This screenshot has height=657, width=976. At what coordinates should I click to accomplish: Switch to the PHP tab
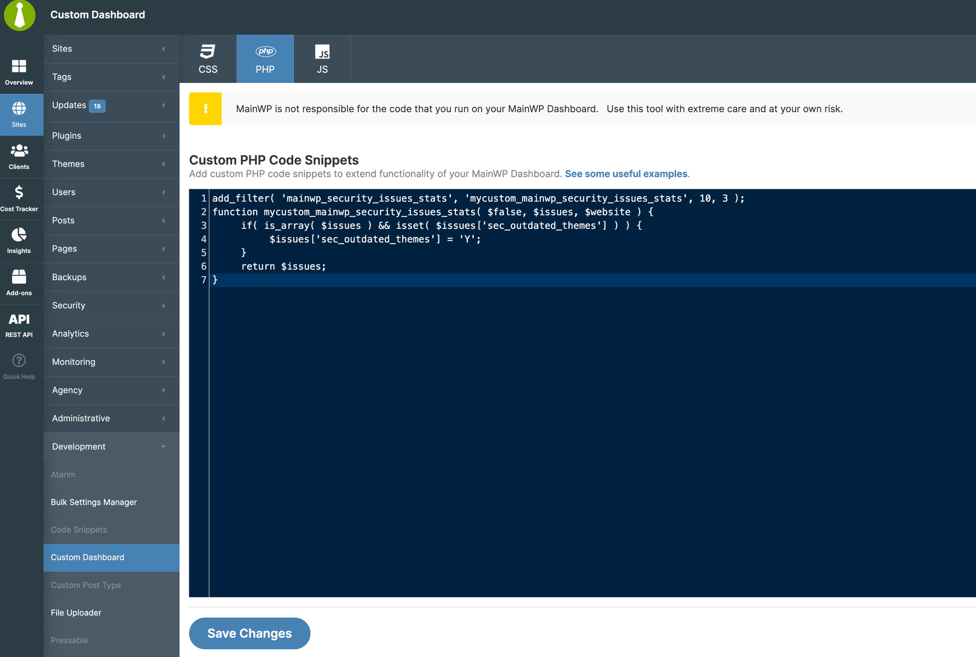pos(265,59)
